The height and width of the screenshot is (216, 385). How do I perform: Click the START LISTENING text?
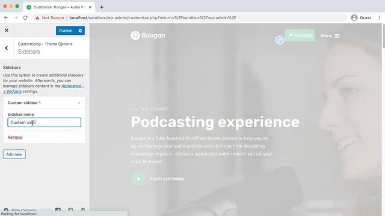(167, 179)
